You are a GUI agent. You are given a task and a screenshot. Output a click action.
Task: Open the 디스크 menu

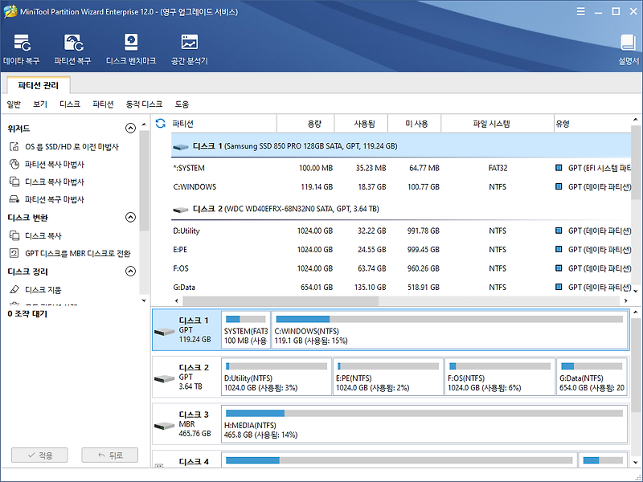pyautogui.click(x=70, y=104)
